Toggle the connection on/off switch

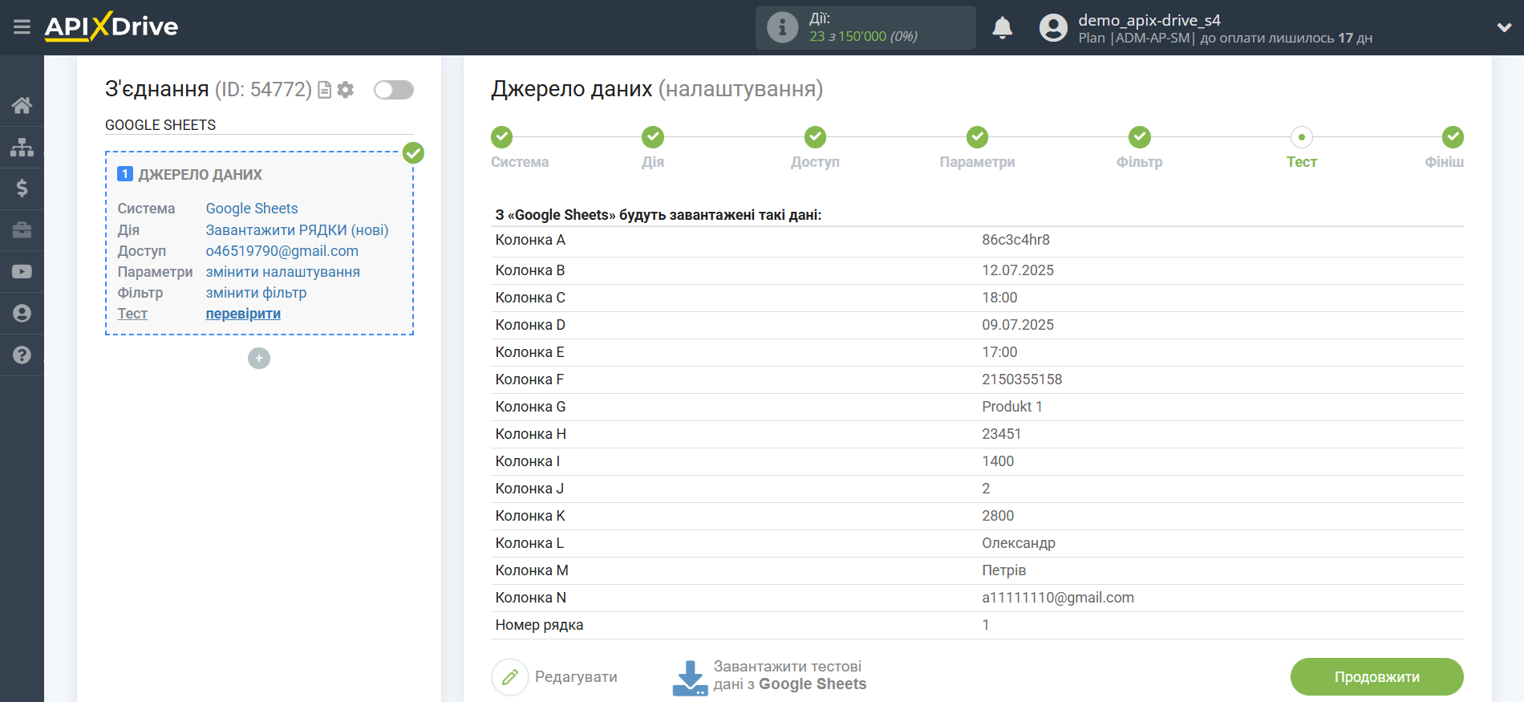[x=394, y=90]
